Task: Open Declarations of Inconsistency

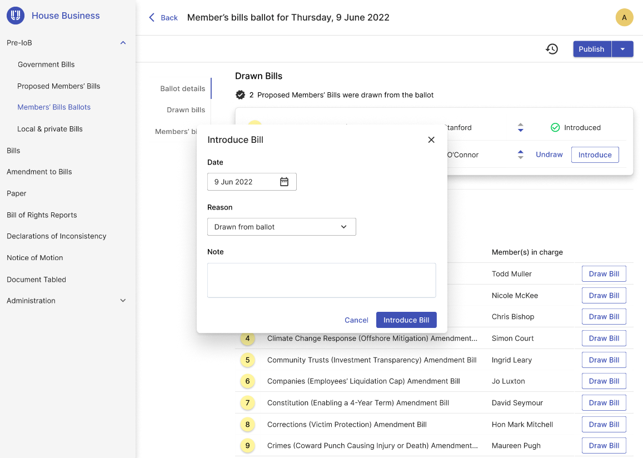Action: click(57, 236)
